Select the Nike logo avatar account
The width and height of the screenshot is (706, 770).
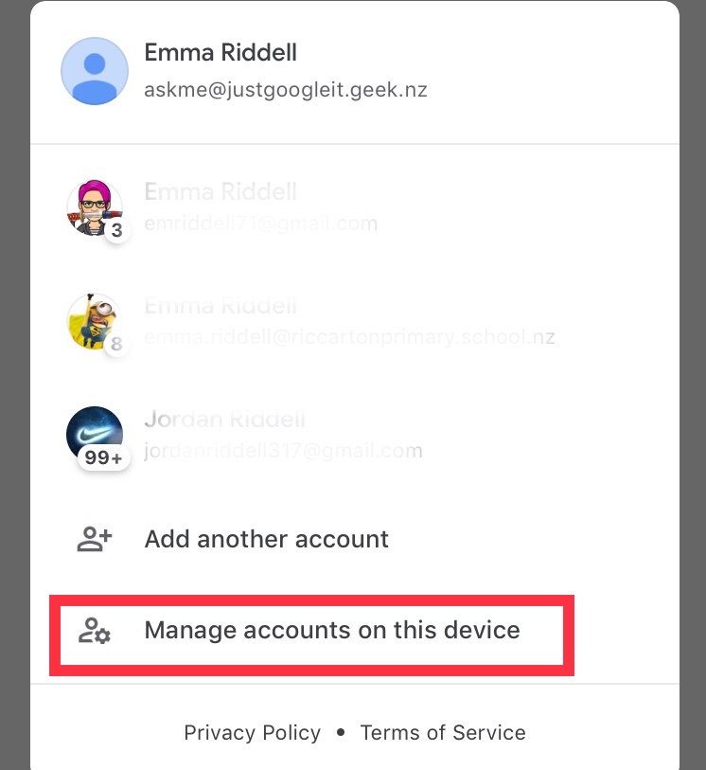[x=95, y=435]
